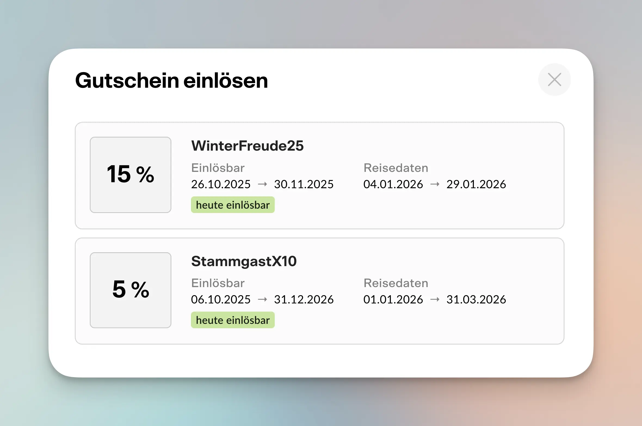Viewport: 642px width, 426px height.
Task: Close the Gutschein einlösen dialog
Action: pyautogui.click(x=554, y=80)
